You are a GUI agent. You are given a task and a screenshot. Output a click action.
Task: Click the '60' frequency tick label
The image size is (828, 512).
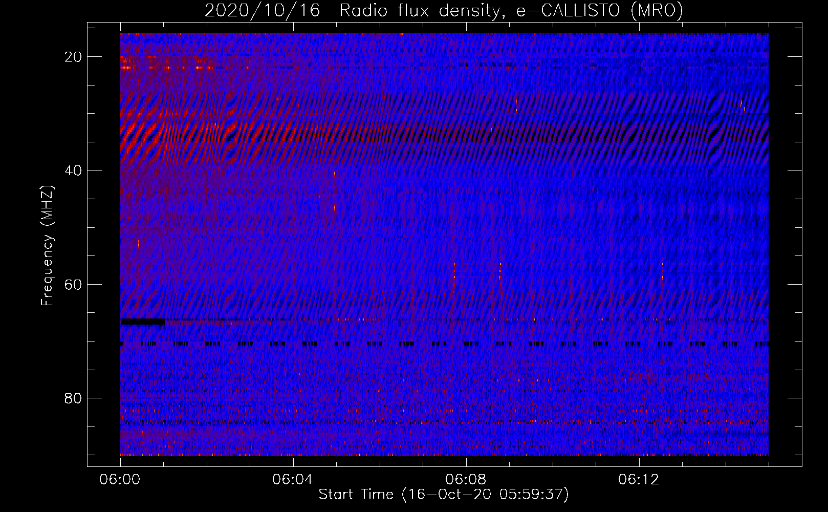point(73,284)
